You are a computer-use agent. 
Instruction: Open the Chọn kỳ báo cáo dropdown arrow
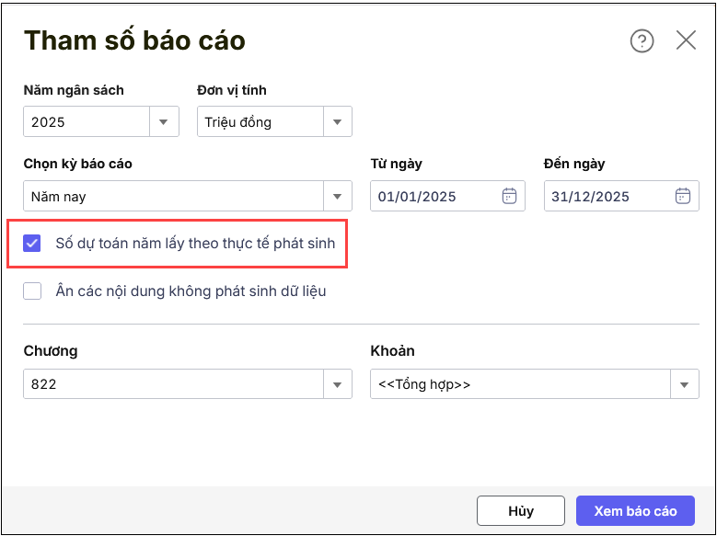tap(337, 196)
